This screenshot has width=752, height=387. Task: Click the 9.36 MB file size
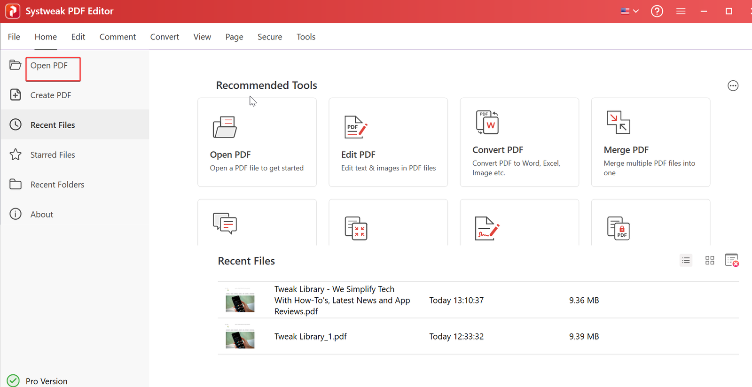click(584, 300)
